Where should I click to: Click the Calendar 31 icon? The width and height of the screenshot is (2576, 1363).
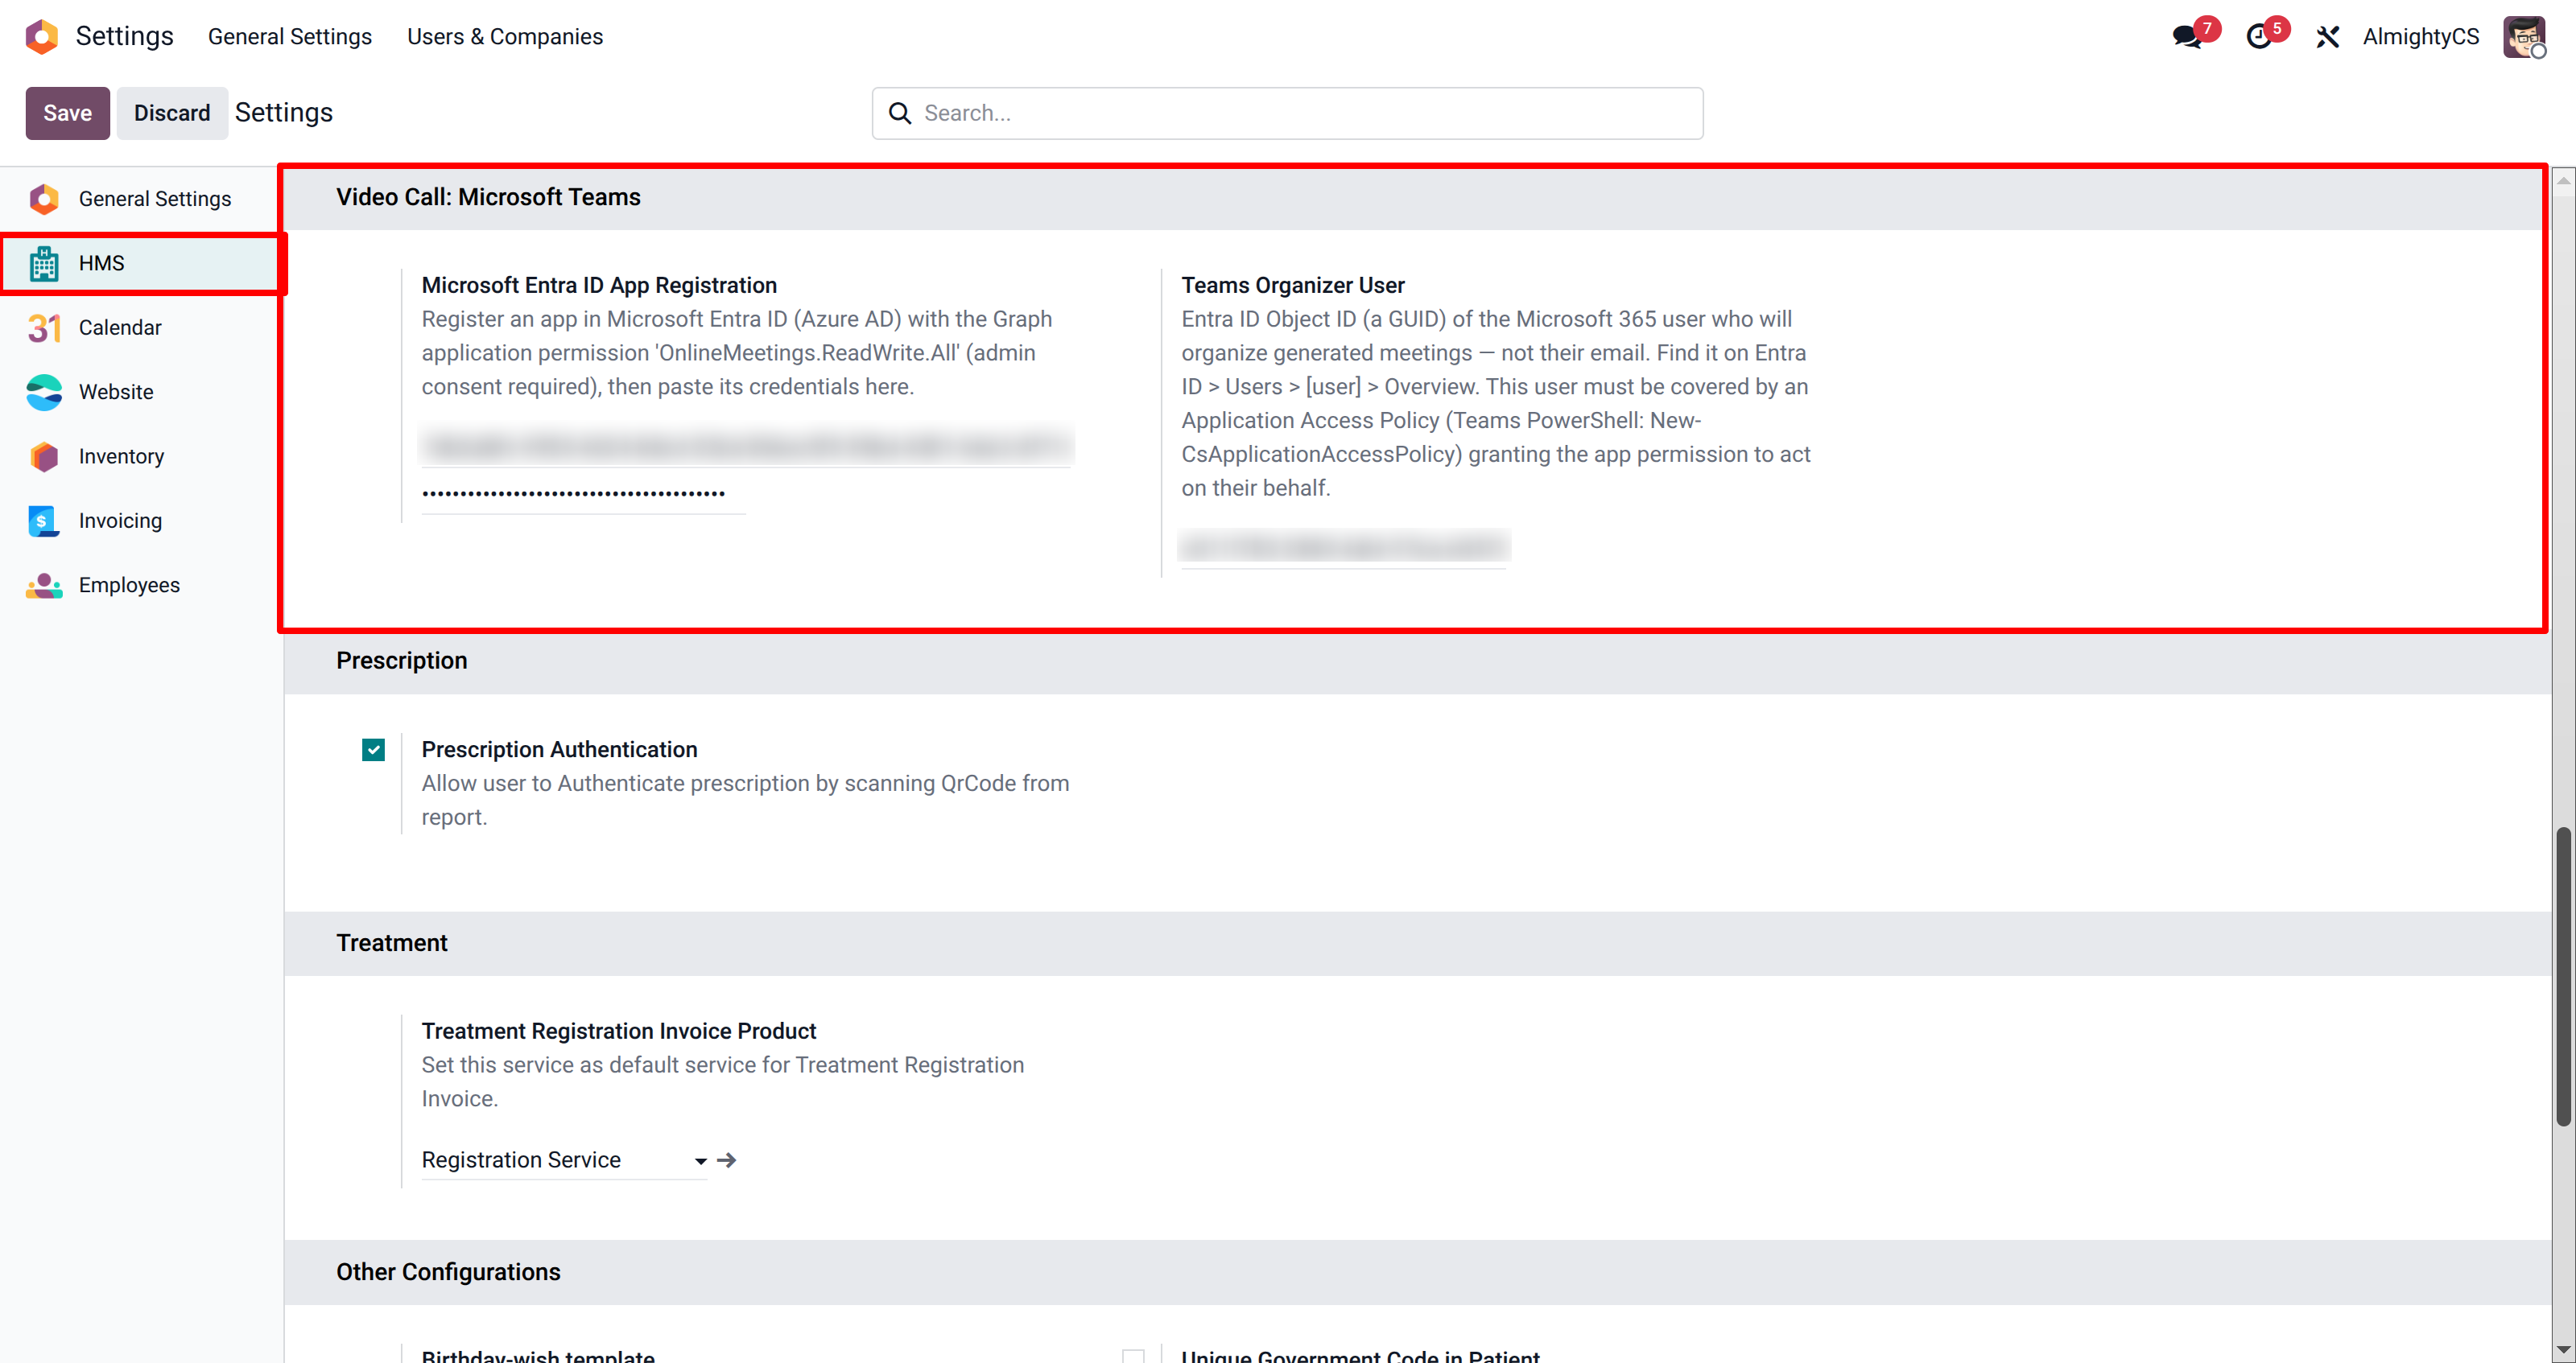44,327
